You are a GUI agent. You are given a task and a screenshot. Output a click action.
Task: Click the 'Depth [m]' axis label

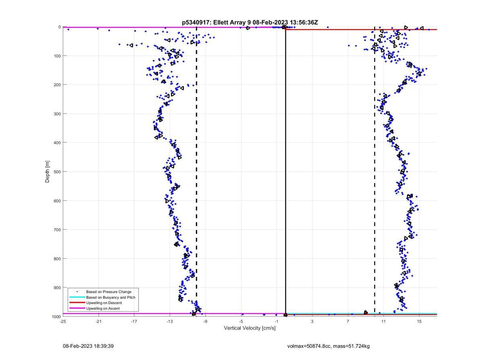click(x=47, y=172)
